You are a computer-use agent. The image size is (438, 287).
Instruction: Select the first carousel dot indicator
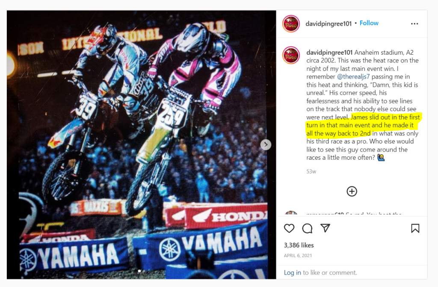coord(139,271)
